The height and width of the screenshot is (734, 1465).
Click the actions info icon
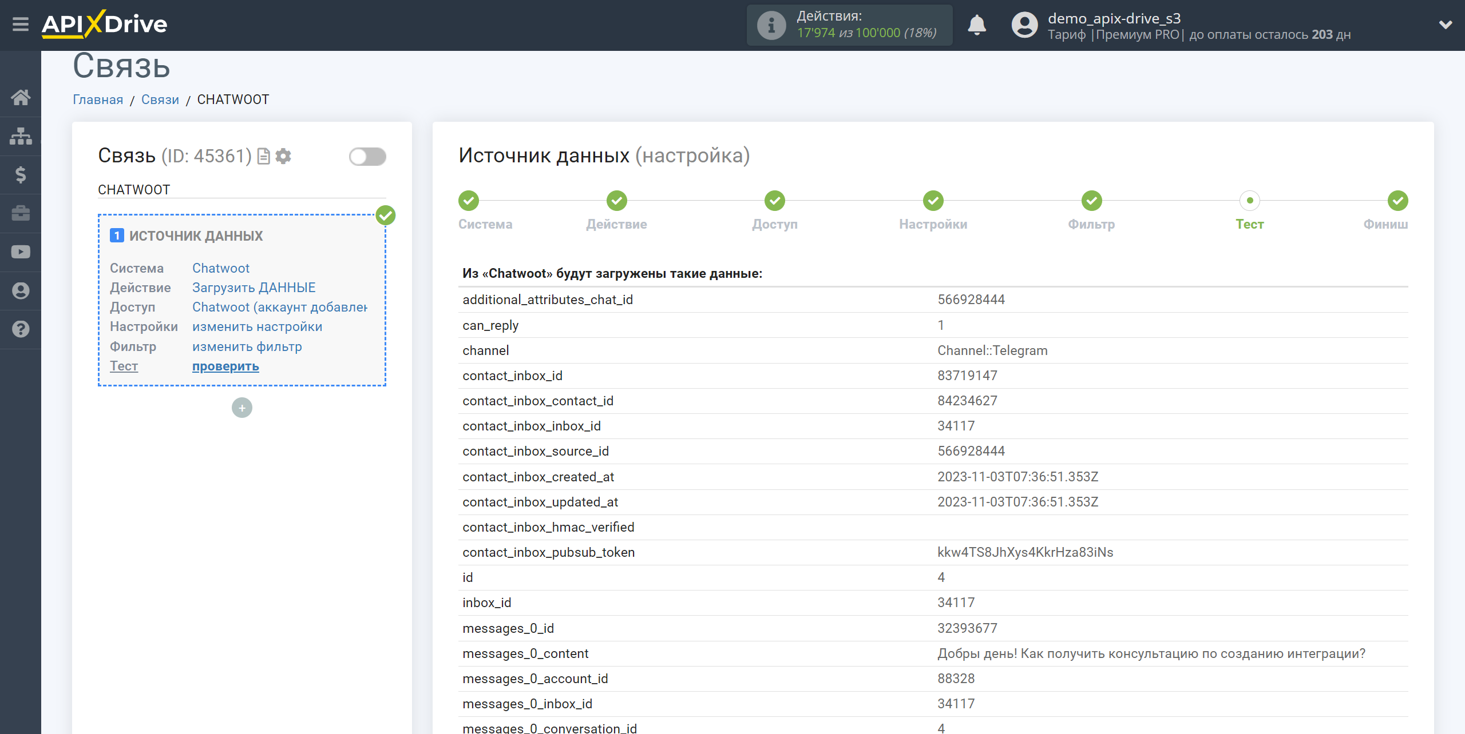click(x=771, y=25)
